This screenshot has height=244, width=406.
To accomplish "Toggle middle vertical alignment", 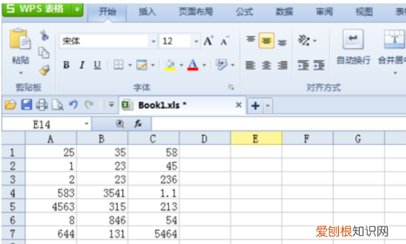I will (267, 41).
